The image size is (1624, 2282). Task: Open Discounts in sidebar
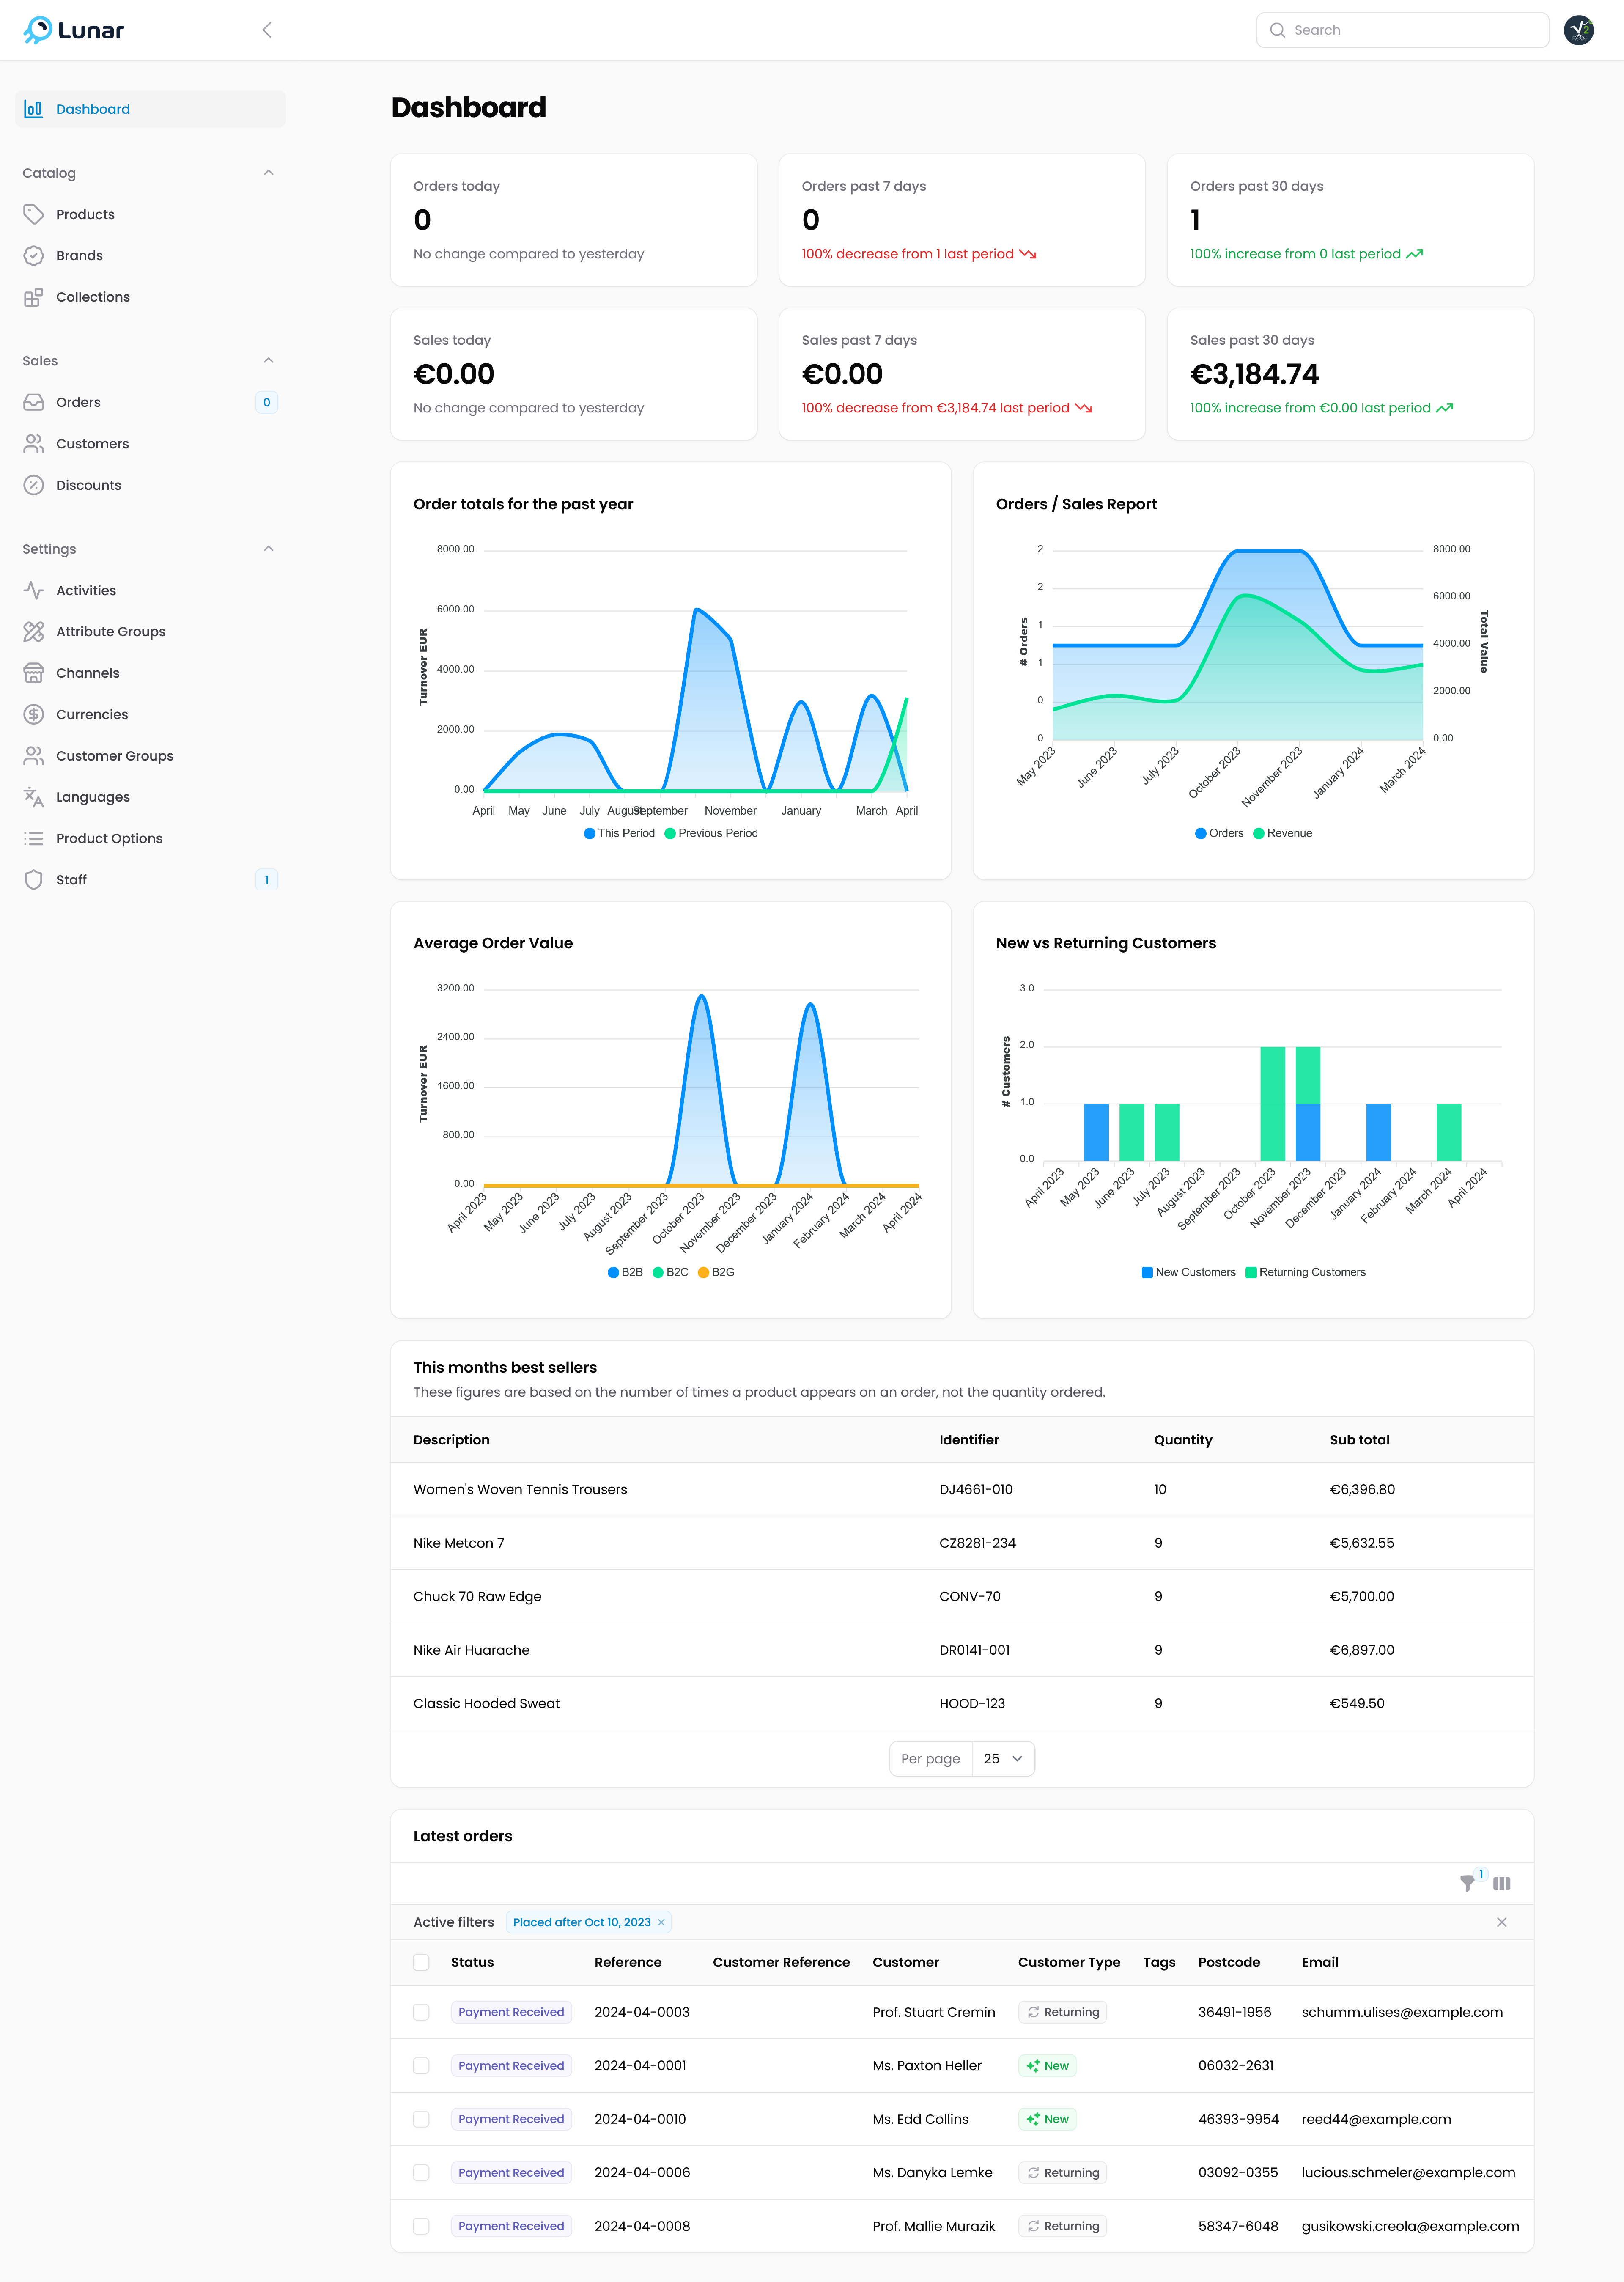(150, 485)
